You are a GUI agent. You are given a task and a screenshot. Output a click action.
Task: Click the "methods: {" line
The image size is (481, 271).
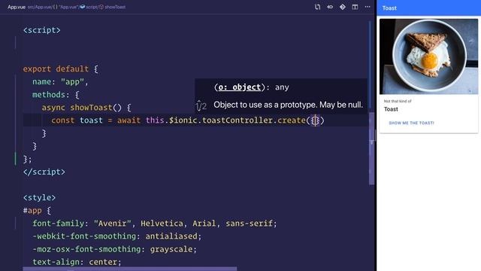click(x=56, y=95)
